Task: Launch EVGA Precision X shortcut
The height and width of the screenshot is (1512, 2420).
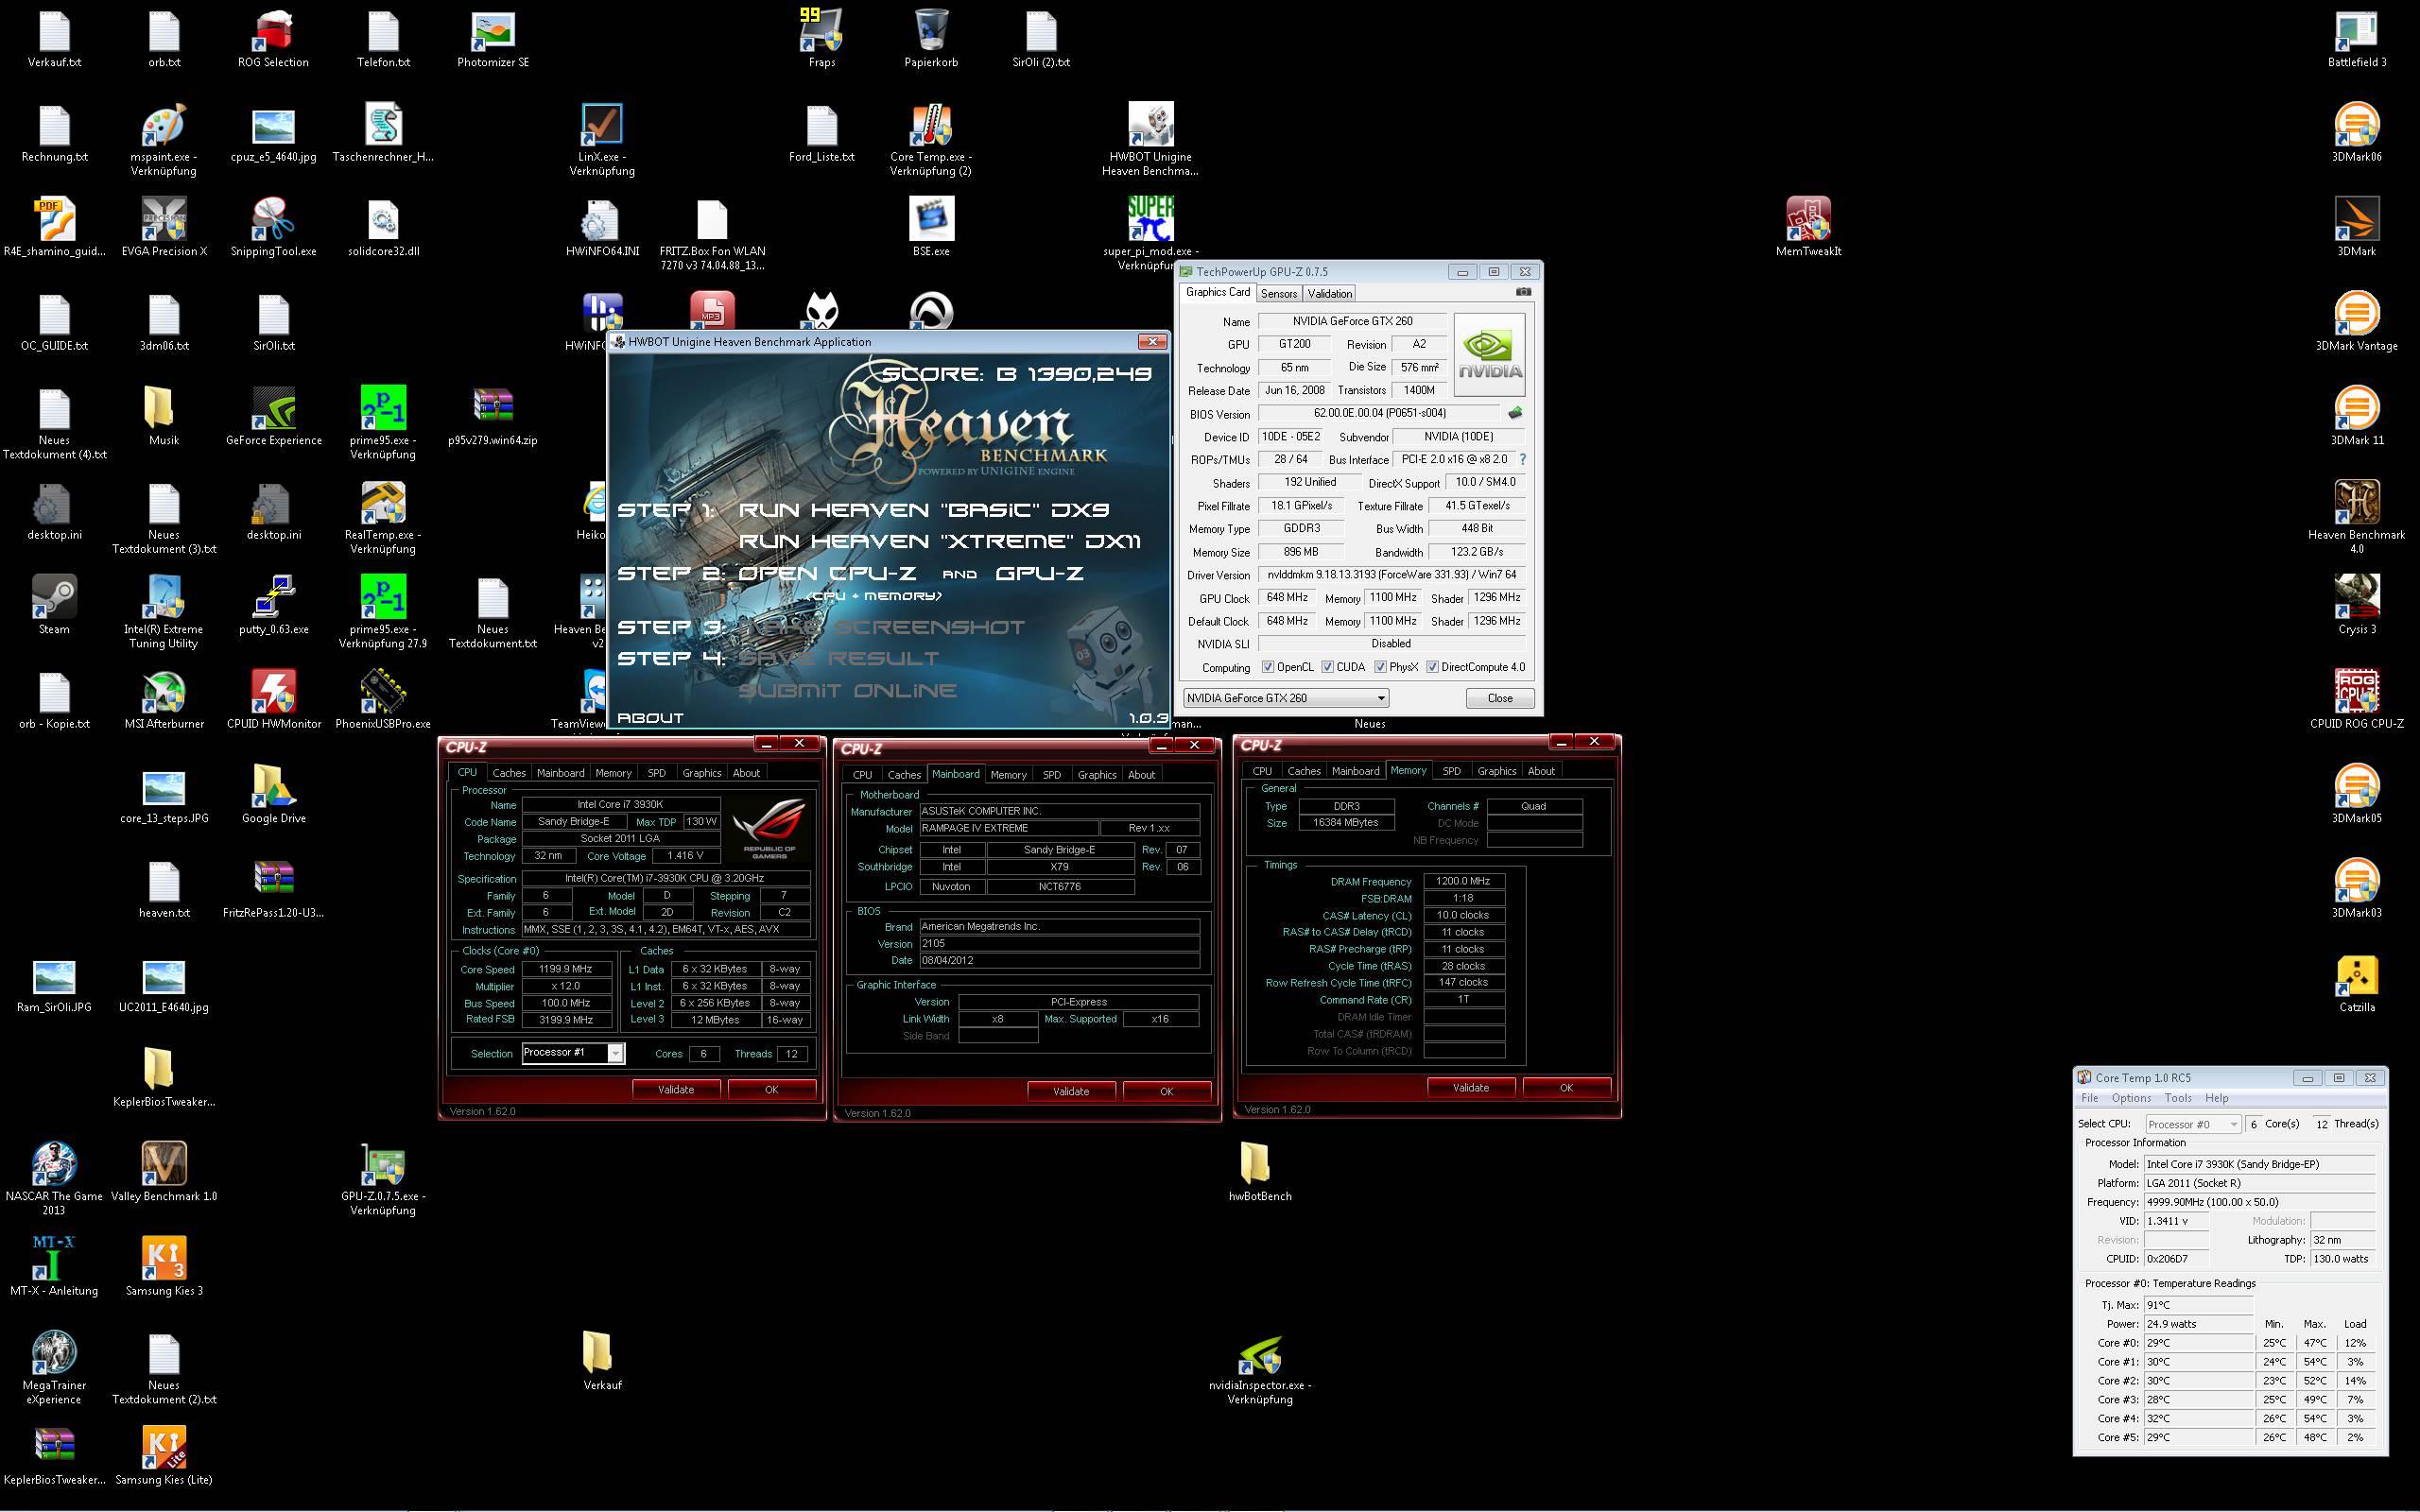Action: click(x=164, y=227)
